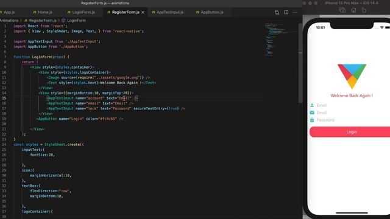Click the iPhone 12 Pro Max simulator title

tap(352, 3)
